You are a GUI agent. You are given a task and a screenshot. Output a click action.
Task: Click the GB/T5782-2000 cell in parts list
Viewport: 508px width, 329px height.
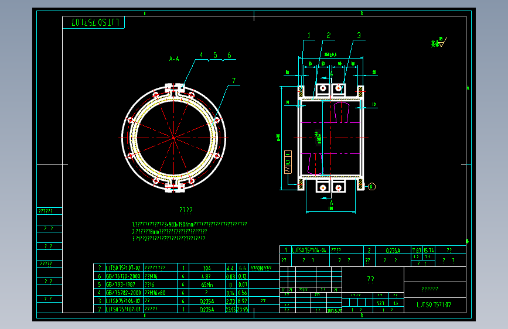point(123,293)
